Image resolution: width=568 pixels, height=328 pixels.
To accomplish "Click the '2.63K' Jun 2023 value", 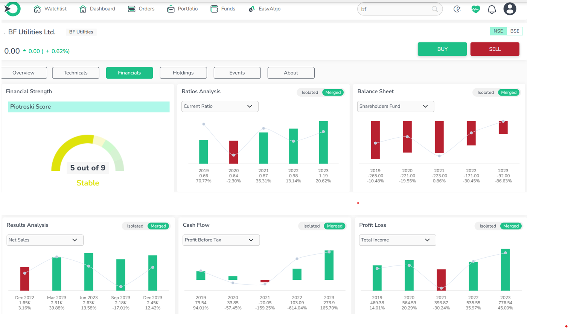I will coord(89,303).
